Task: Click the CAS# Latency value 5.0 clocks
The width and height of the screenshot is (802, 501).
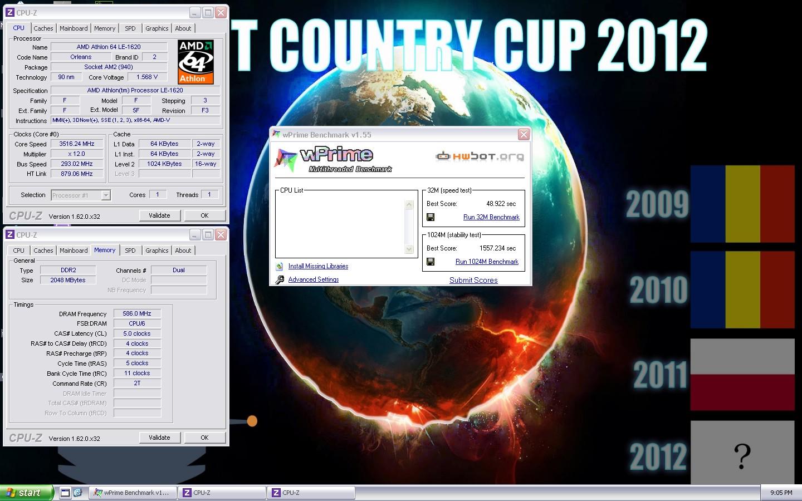Action: pyautogui.click(x=137, y=333)
